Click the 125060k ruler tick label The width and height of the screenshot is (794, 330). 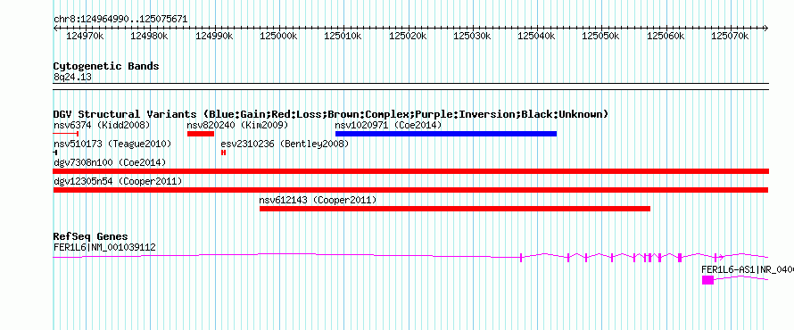pyautogui.click(x=666, y=37)
